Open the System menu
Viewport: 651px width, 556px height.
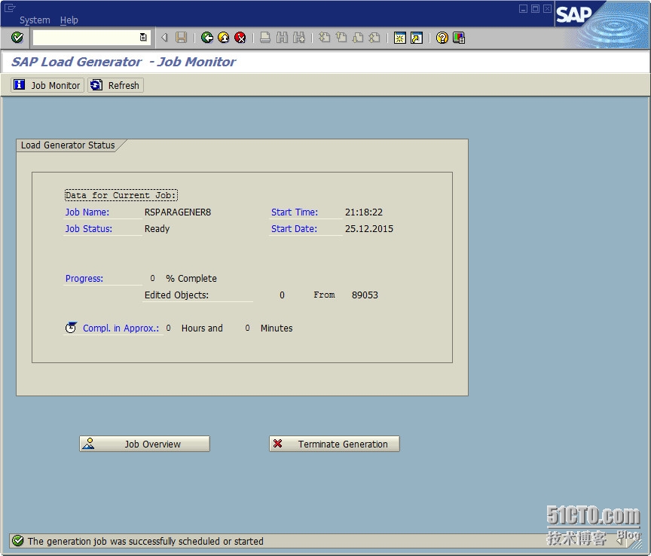point(35,20)
